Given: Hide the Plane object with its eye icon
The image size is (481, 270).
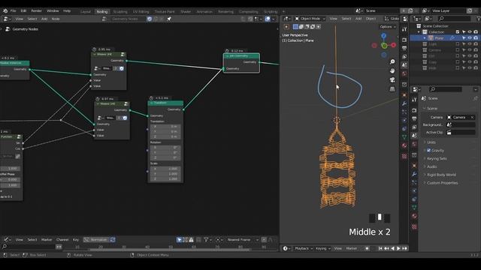Looking at the screenshot, I should pos(470,38).
